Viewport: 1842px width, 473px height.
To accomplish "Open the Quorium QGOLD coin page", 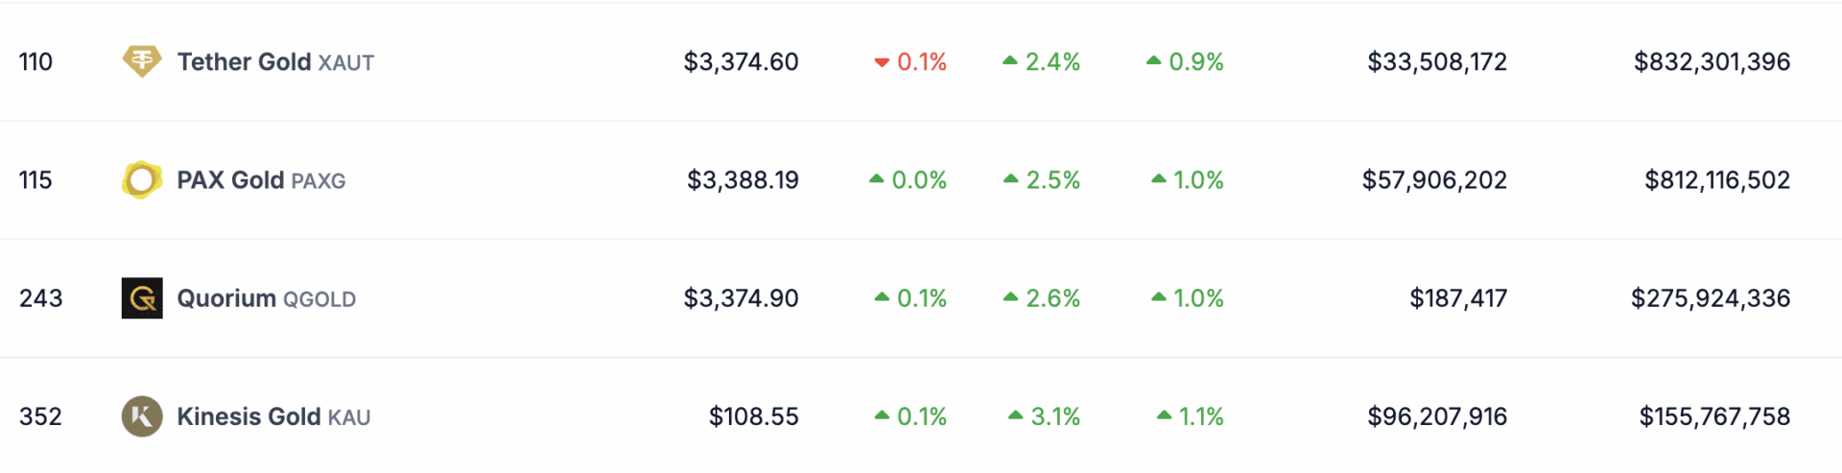I will (x=266, y=298).
